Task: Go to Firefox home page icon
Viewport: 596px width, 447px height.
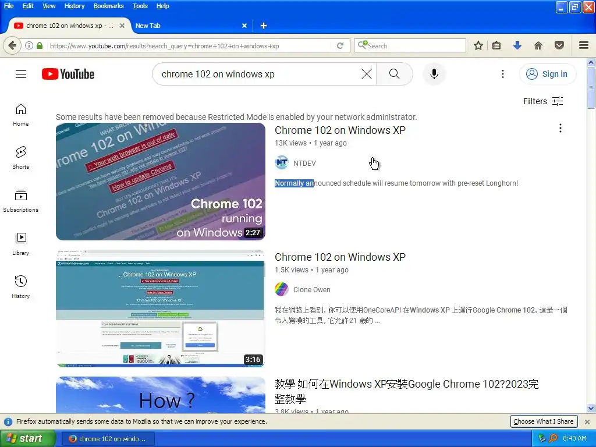Action: pos(538,45)
